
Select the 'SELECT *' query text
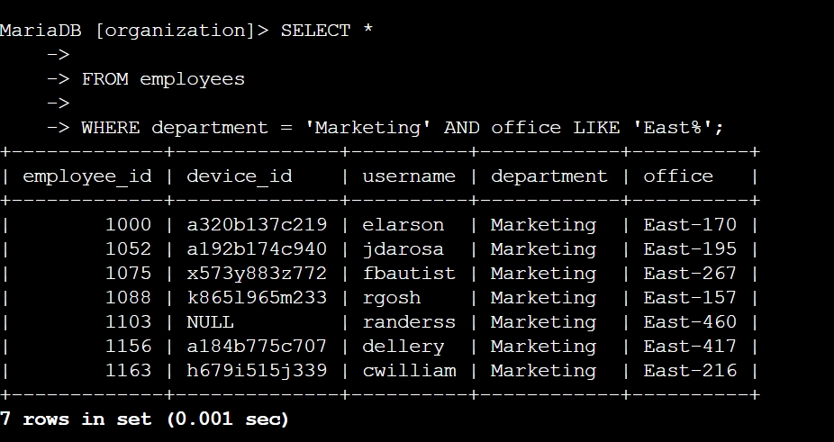click(x=327, y=31)
